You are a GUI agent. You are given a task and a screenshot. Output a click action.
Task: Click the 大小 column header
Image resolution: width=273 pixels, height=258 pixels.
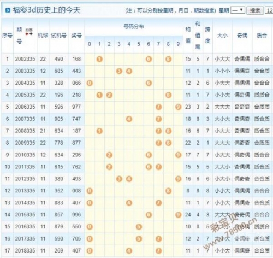point(222,36)
